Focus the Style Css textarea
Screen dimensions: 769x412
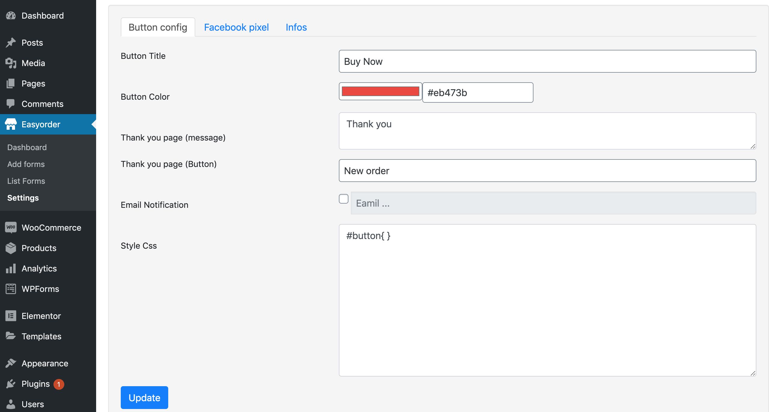[547, 300]
